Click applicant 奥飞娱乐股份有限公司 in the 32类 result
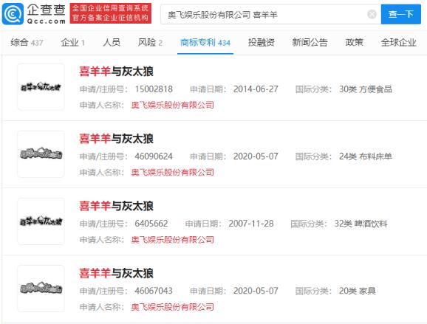 click(172, 240)
